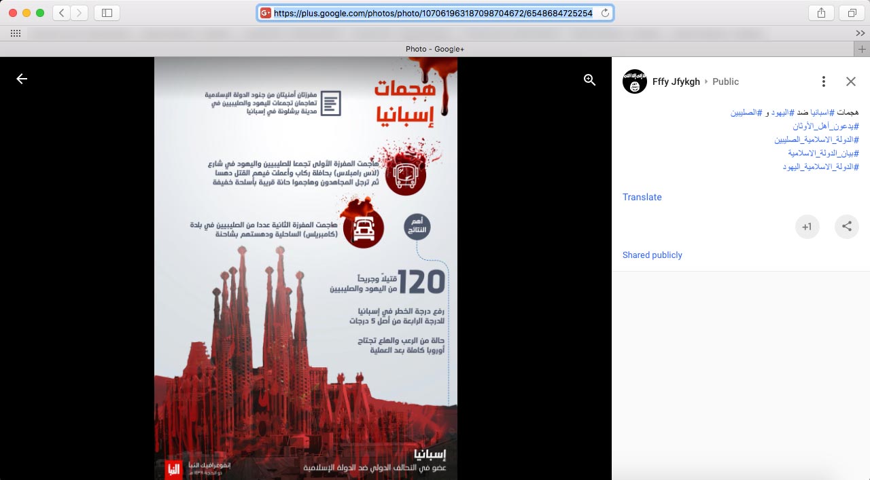Show all tabs with the overview button

pos(851,13)
